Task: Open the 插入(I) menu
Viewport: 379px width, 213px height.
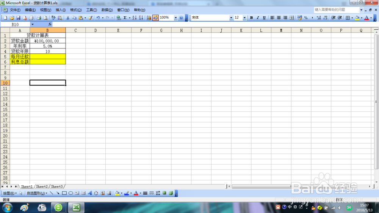Action: [60, 10]
